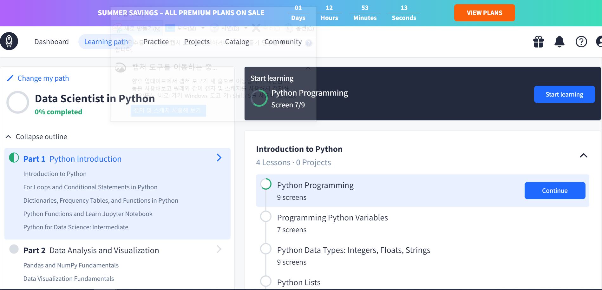
Task: Open the Community tab
Action: pyautogui.click(x=283, y=42)
